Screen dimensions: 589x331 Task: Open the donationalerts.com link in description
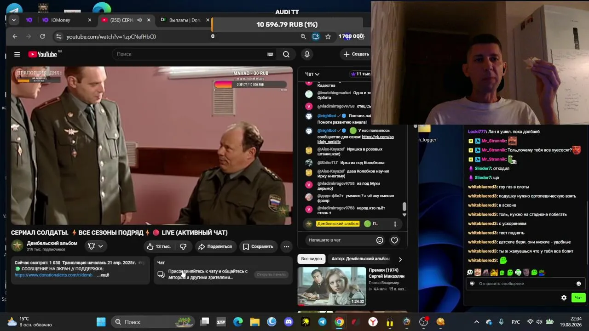coord(54,275)
